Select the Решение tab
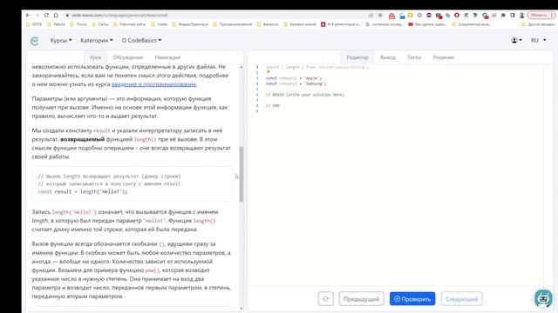This screenshot has height=313, width=558. click(444, 57)
